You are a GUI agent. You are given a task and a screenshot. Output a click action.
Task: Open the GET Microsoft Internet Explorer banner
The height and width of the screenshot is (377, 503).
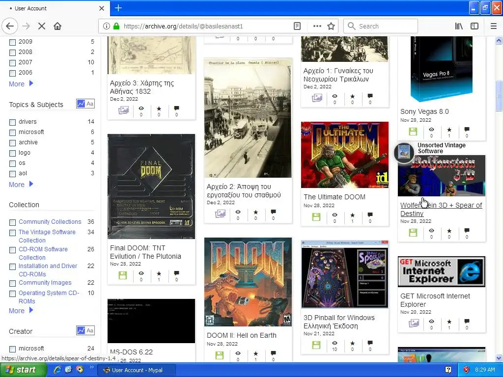click(442, 271)
